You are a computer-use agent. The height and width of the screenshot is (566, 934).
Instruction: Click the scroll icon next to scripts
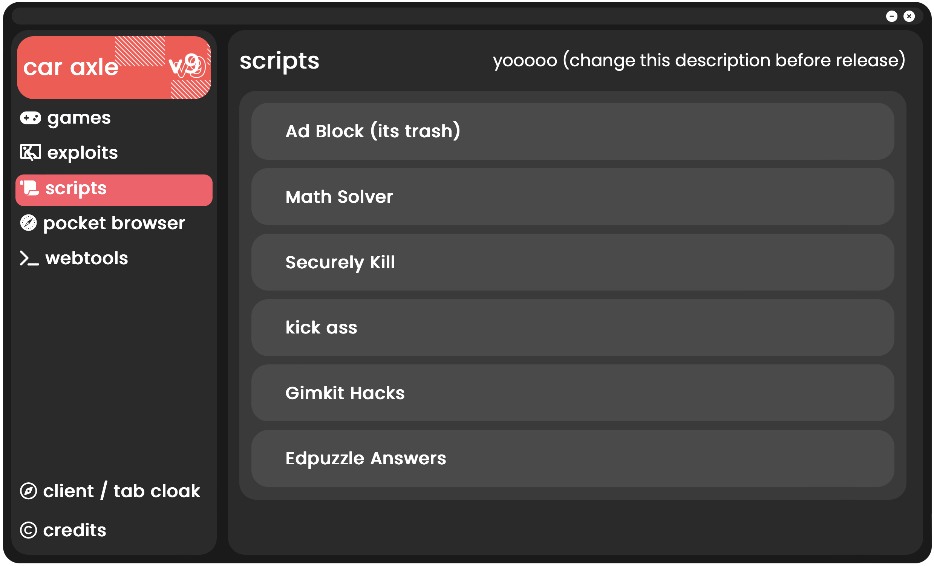pos(31,188)
